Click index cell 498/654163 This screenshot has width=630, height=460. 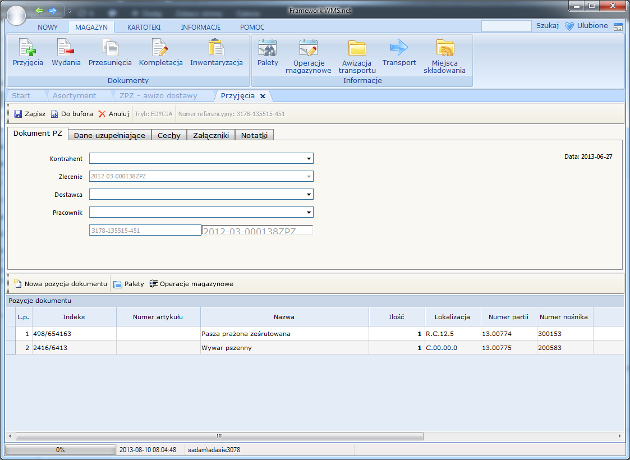pyautogui.click(x=74, y=334)
